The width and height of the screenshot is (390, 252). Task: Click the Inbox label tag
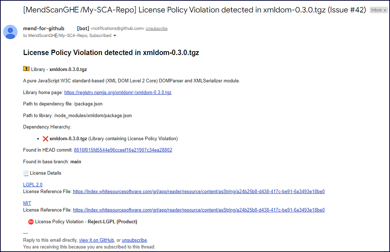click(x=376, y=10)
